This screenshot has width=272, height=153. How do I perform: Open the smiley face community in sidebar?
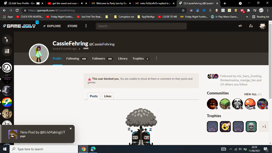pyautogui.click(x=7, y=67)
